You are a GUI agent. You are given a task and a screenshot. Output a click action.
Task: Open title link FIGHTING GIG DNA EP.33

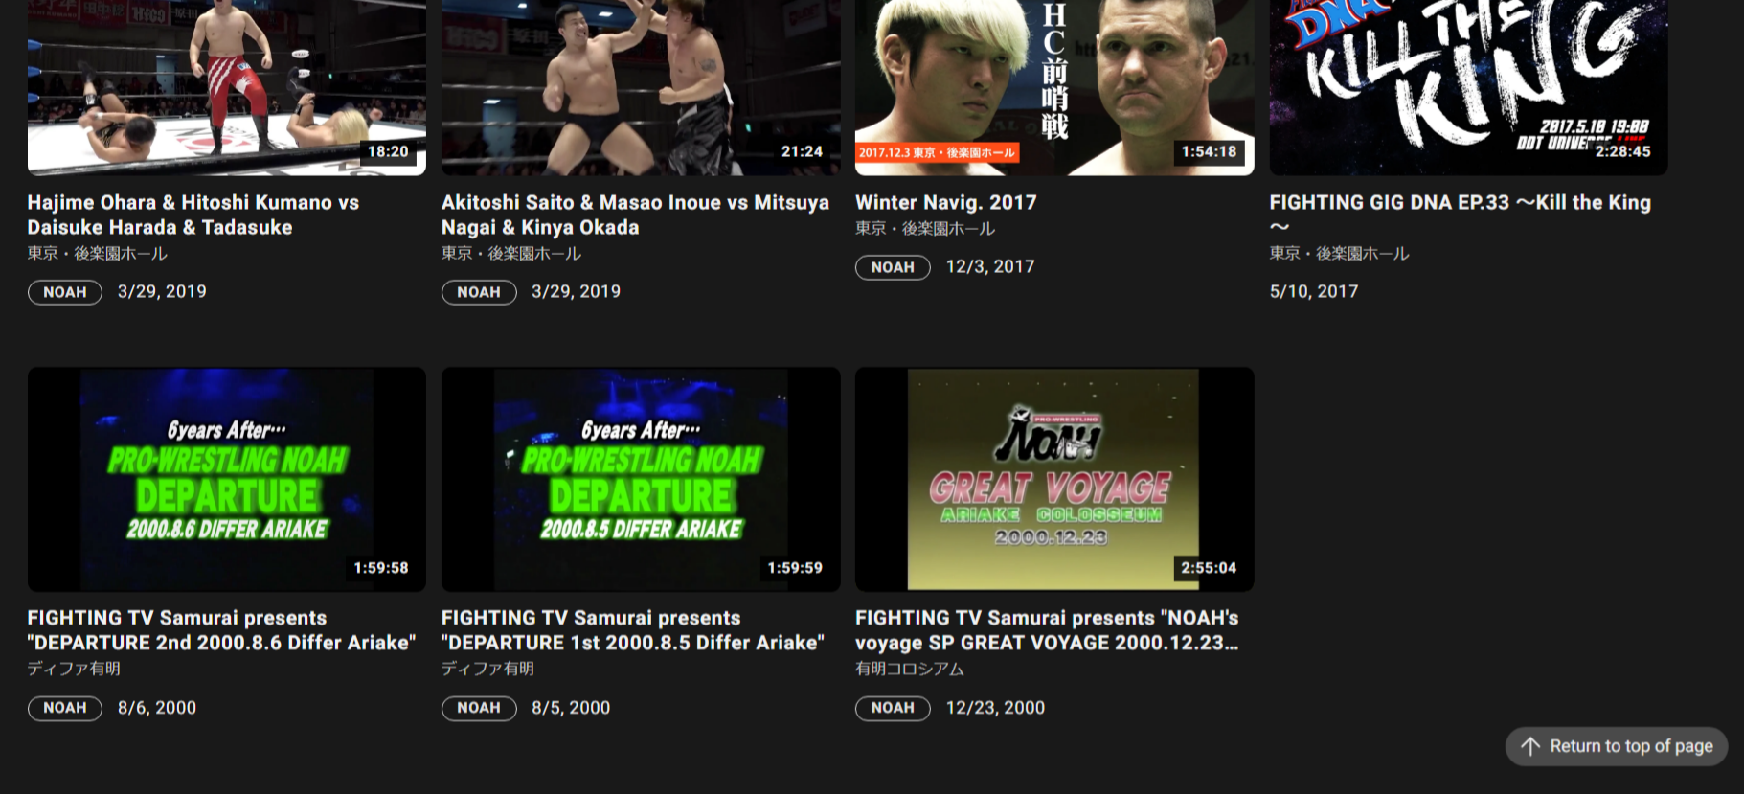[x=1461, y=215]
